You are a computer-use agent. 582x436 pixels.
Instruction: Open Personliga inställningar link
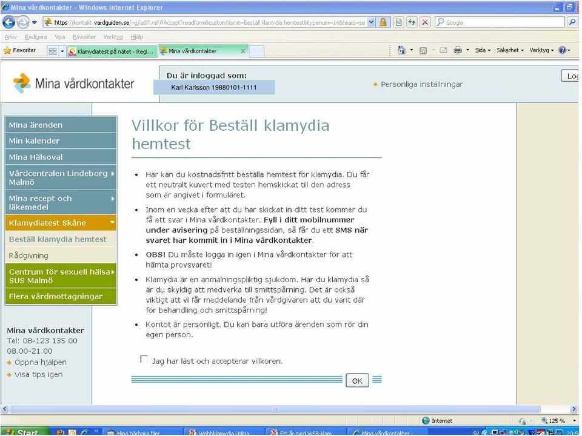[422, 85]
